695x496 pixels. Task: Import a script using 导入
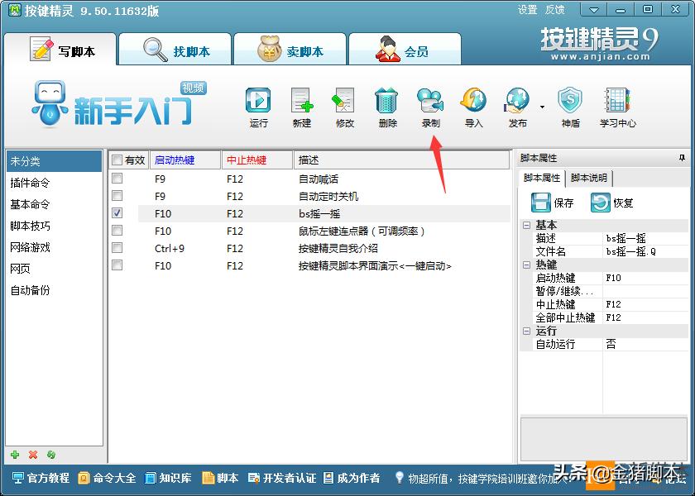point(473,103)
